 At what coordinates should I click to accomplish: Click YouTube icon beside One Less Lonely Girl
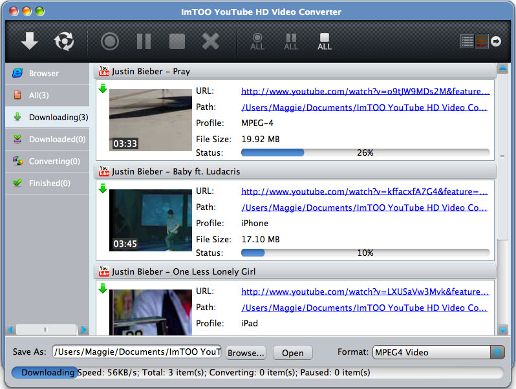(x=104, y=271)
